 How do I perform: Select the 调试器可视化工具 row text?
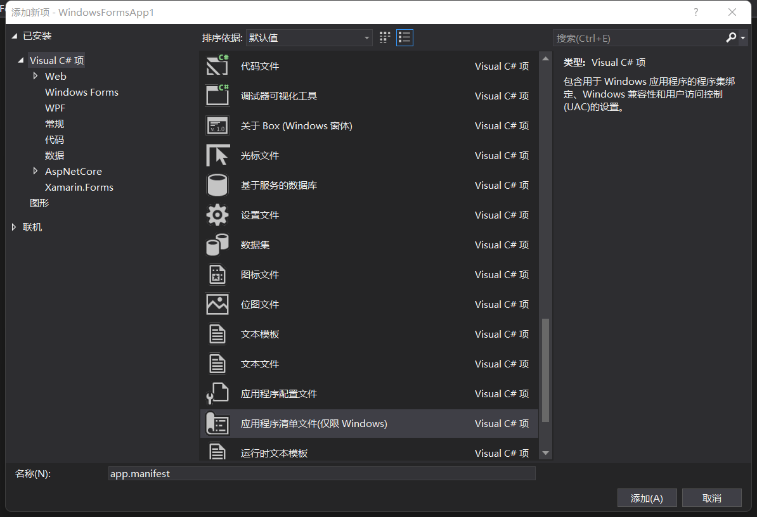[278, 96]
